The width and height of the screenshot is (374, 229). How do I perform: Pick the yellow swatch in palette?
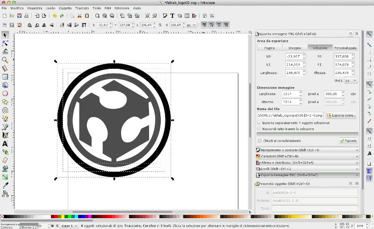(63, 216)
